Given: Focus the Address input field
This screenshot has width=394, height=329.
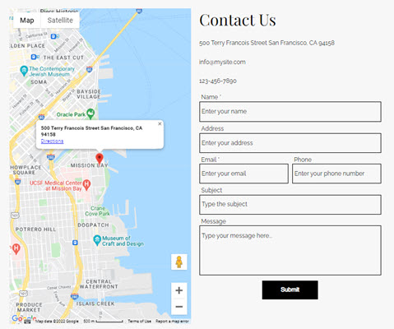Looking at the screenshot, I should click(290, 143).
